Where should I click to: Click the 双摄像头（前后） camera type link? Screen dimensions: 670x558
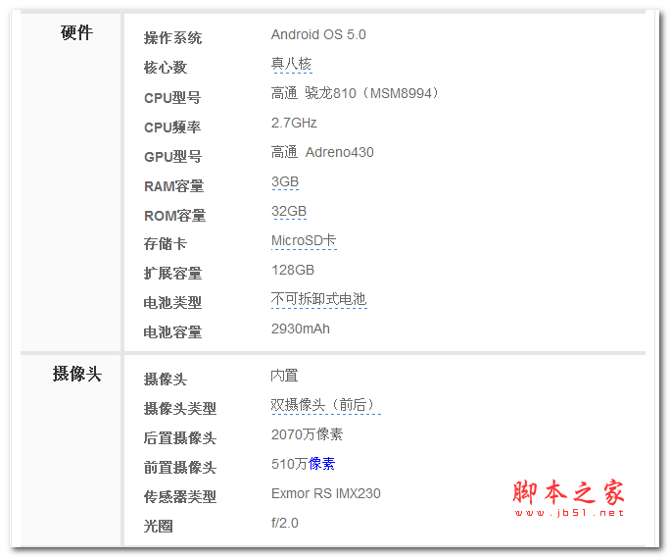click(324, 406)
